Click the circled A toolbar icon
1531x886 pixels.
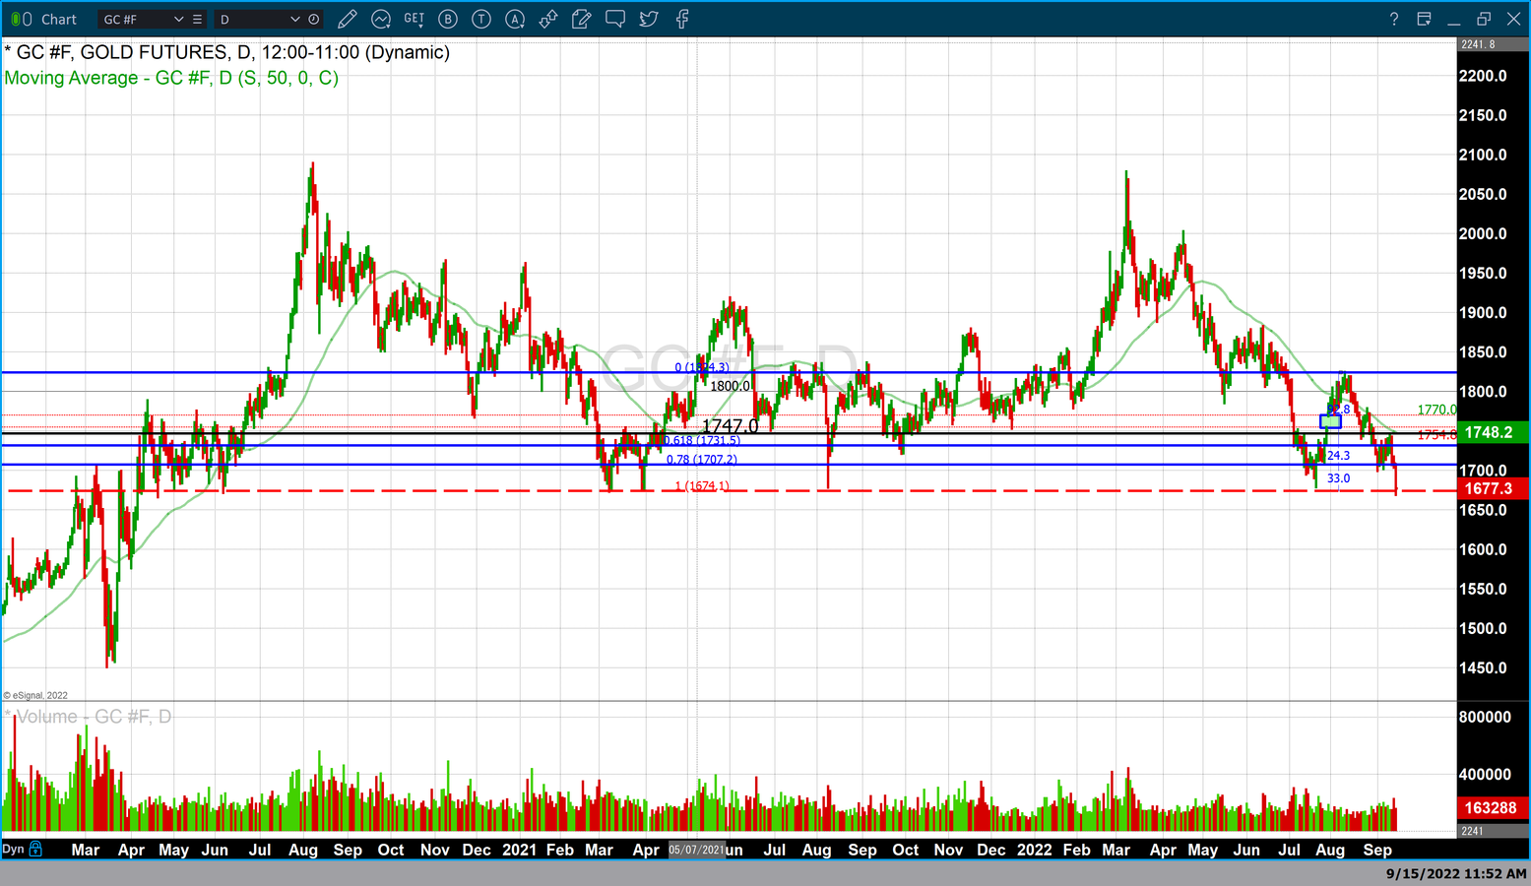pyautogui.click(x=515, y=19)
